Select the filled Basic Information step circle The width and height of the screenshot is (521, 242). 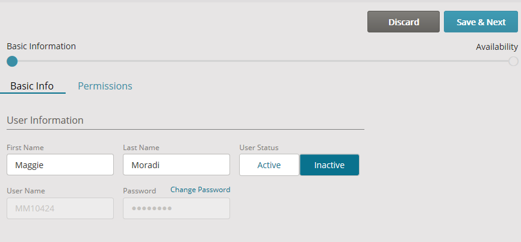pyautogui.click(x=12, y=61)
